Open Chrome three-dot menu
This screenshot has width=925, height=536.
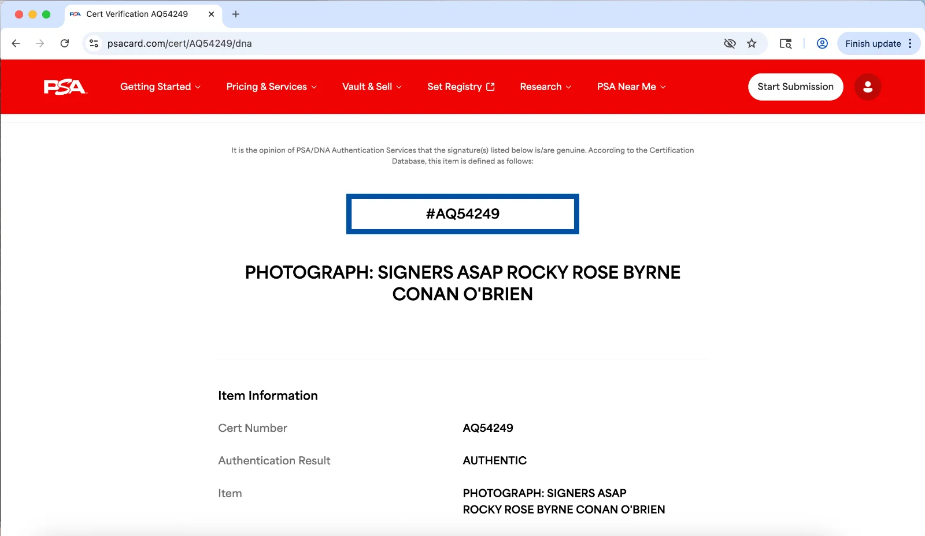click(910, 43)
